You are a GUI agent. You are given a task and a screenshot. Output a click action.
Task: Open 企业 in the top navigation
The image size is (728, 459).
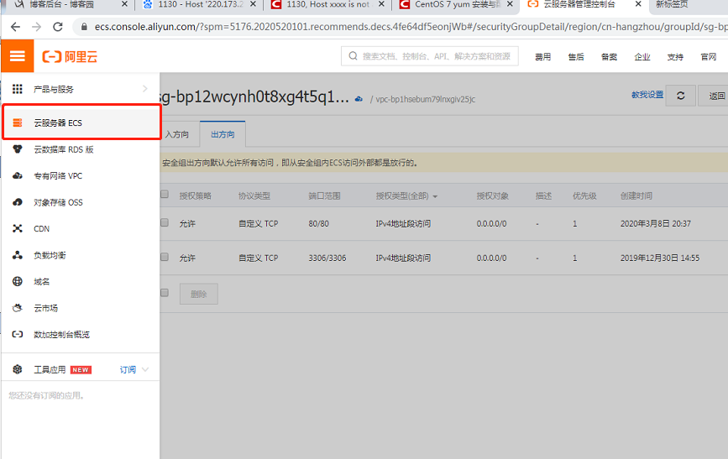(642, 56)
